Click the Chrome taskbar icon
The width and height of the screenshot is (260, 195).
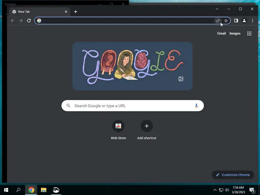coord(31,190)
